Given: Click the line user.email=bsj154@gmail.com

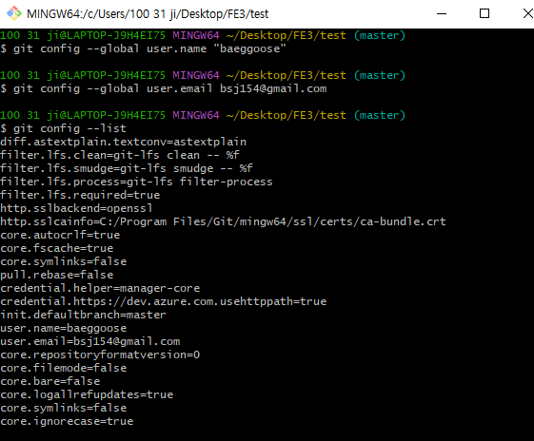Looking at the screenshot, I should coord(90,341).
